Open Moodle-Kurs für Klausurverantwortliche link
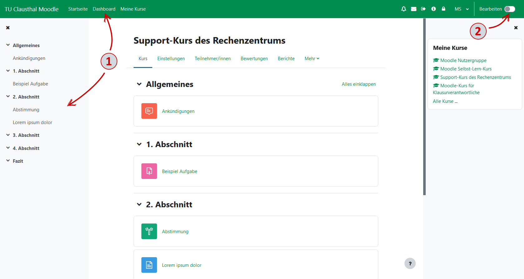524x279 pixels. click(x=456, y=89)
